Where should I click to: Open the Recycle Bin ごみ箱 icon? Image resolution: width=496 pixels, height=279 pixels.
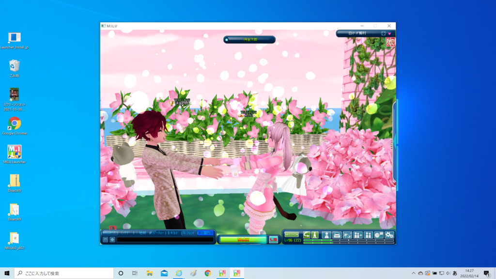pos(14,68)
